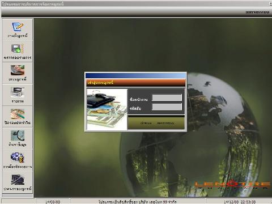Viewport: 272px width, 204px height.
Task: Click the date and clock status panel
Action: 239,202
